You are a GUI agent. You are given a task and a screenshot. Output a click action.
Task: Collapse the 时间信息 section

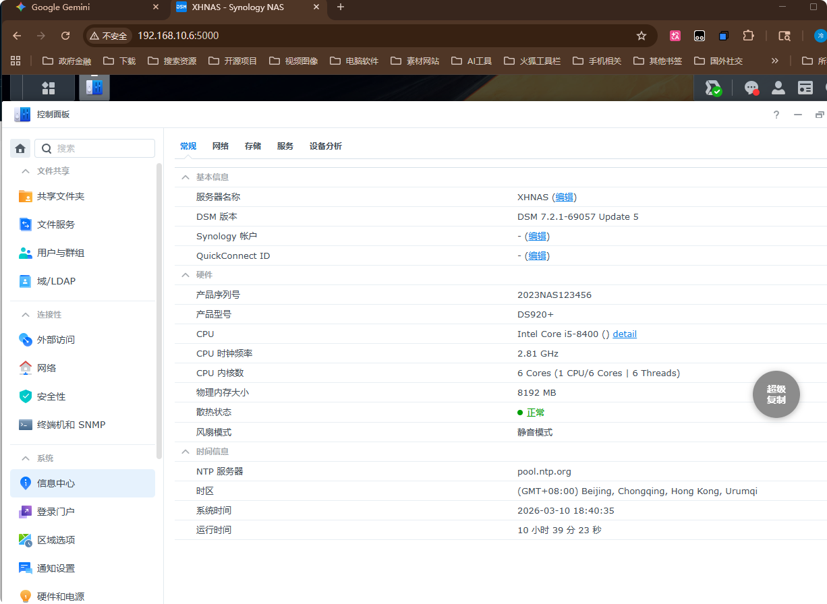pos(185,452)
